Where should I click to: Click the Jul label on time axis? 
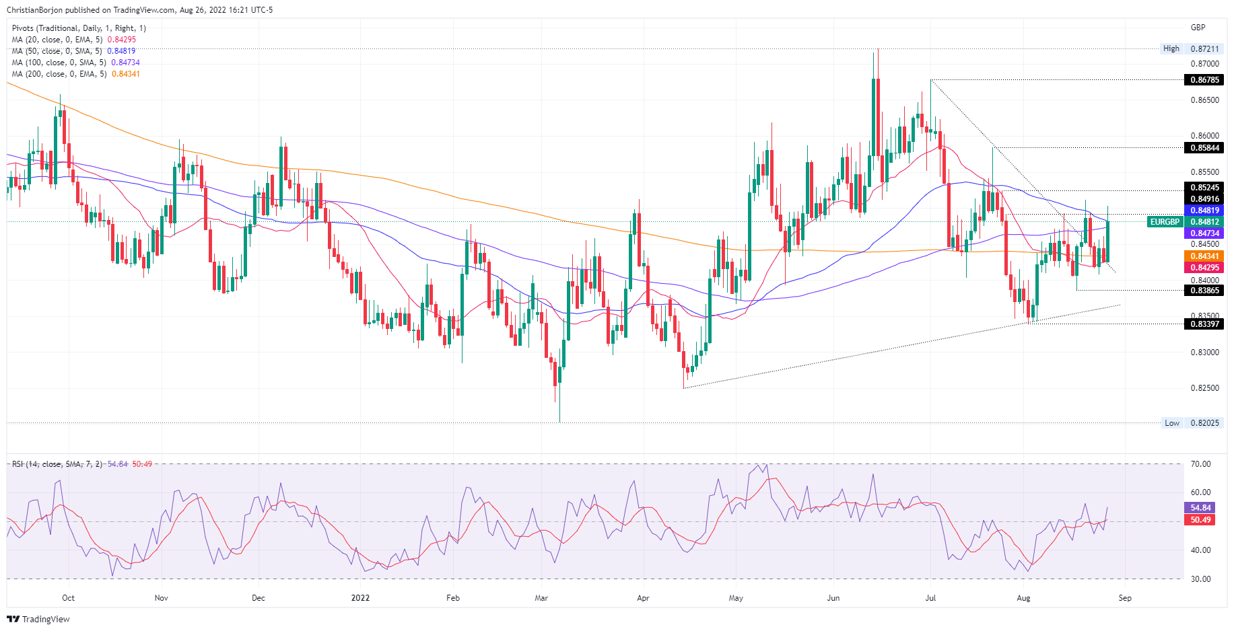click(931, 598)
